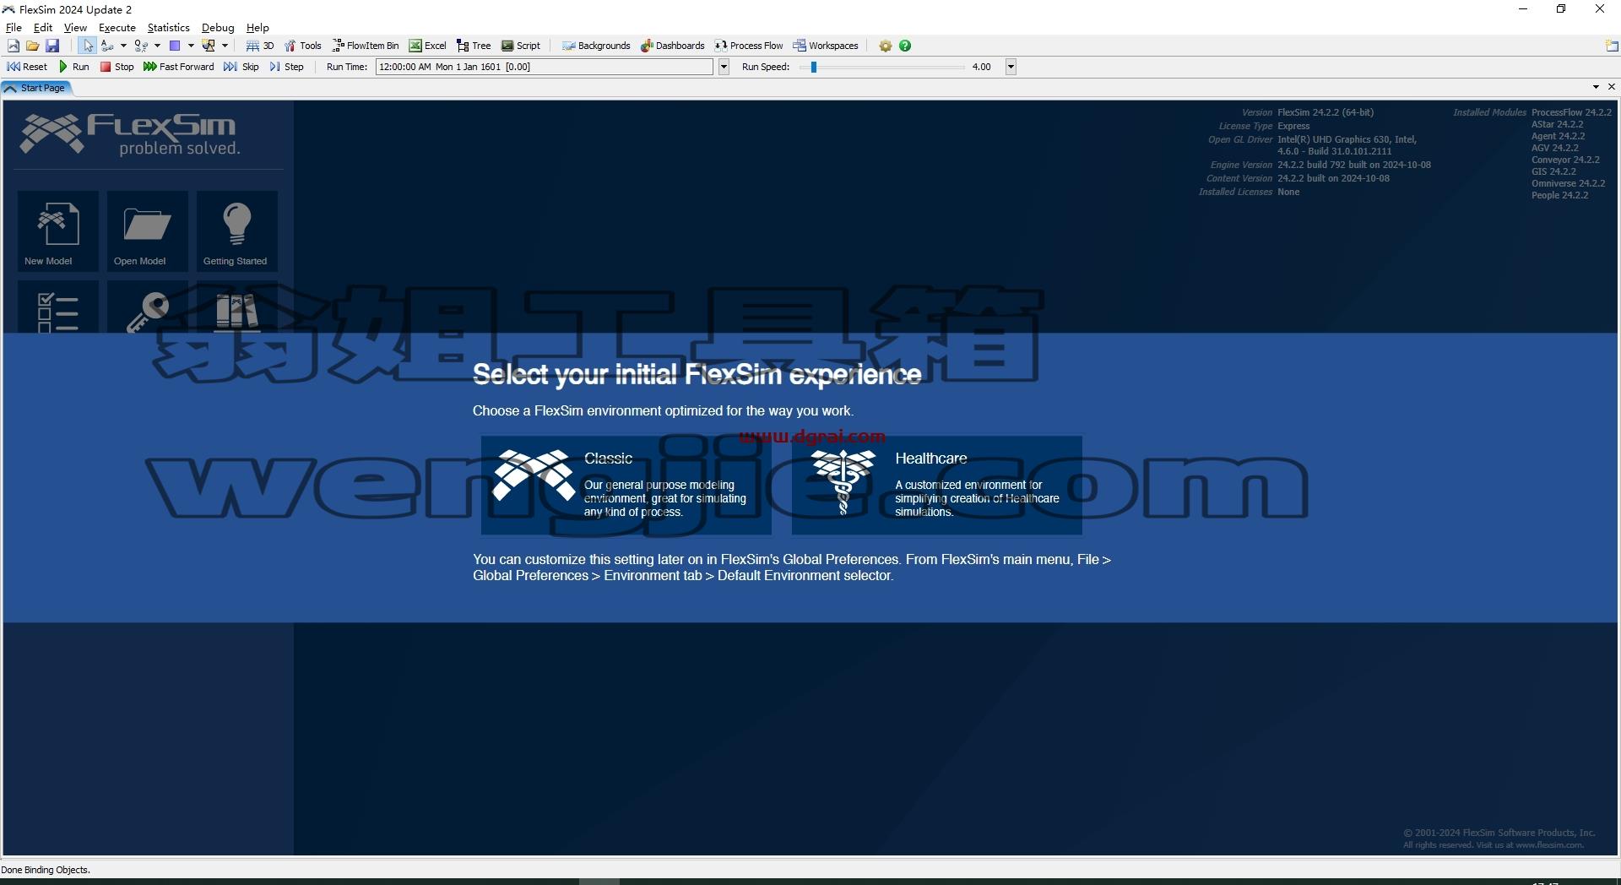Open the Statistics menu
This screenshot has height=885, width=1621.
point(168,27)
